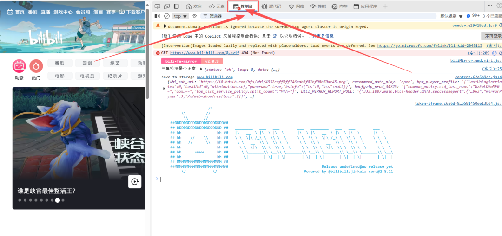Clear the console with the ban icon

click(167, 16)
